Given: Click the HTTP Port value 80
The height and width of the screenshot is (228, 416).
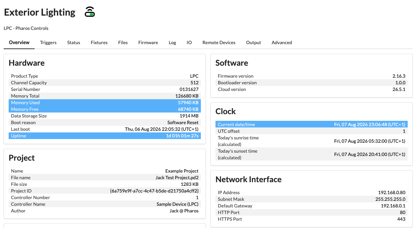Looking at the screenshot, I should click(x=403, y=212).
